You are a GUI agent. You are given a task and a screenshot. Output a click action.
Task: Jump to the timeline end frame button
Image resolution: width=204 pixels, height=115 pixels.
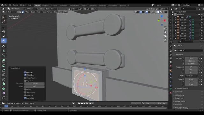[x=92, y=103]
